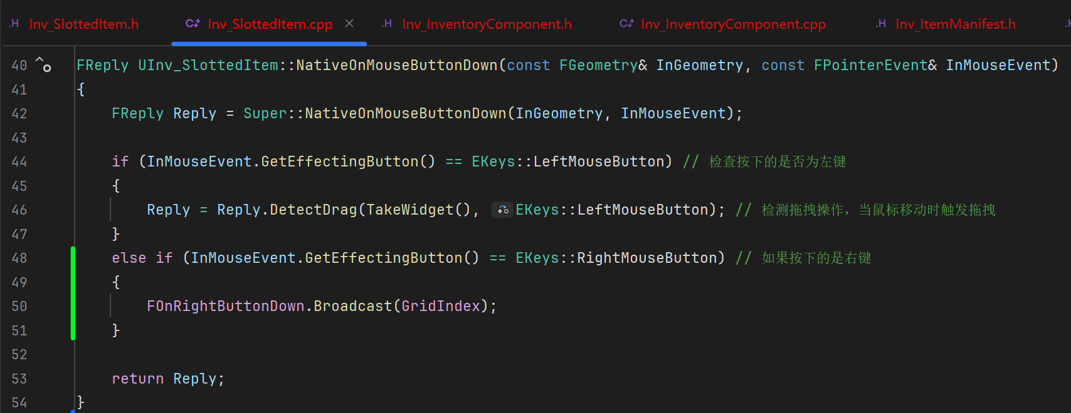Click GetEffectingButton on line 44
This screenshot has height=413, width=1071.
(x=340, y=161)
